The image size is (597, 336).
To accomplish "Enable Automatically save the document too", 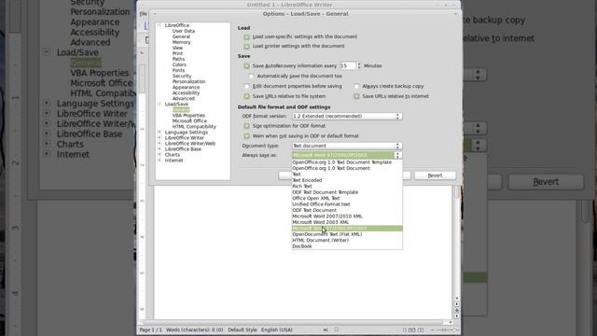I will [x=251, y=77].
